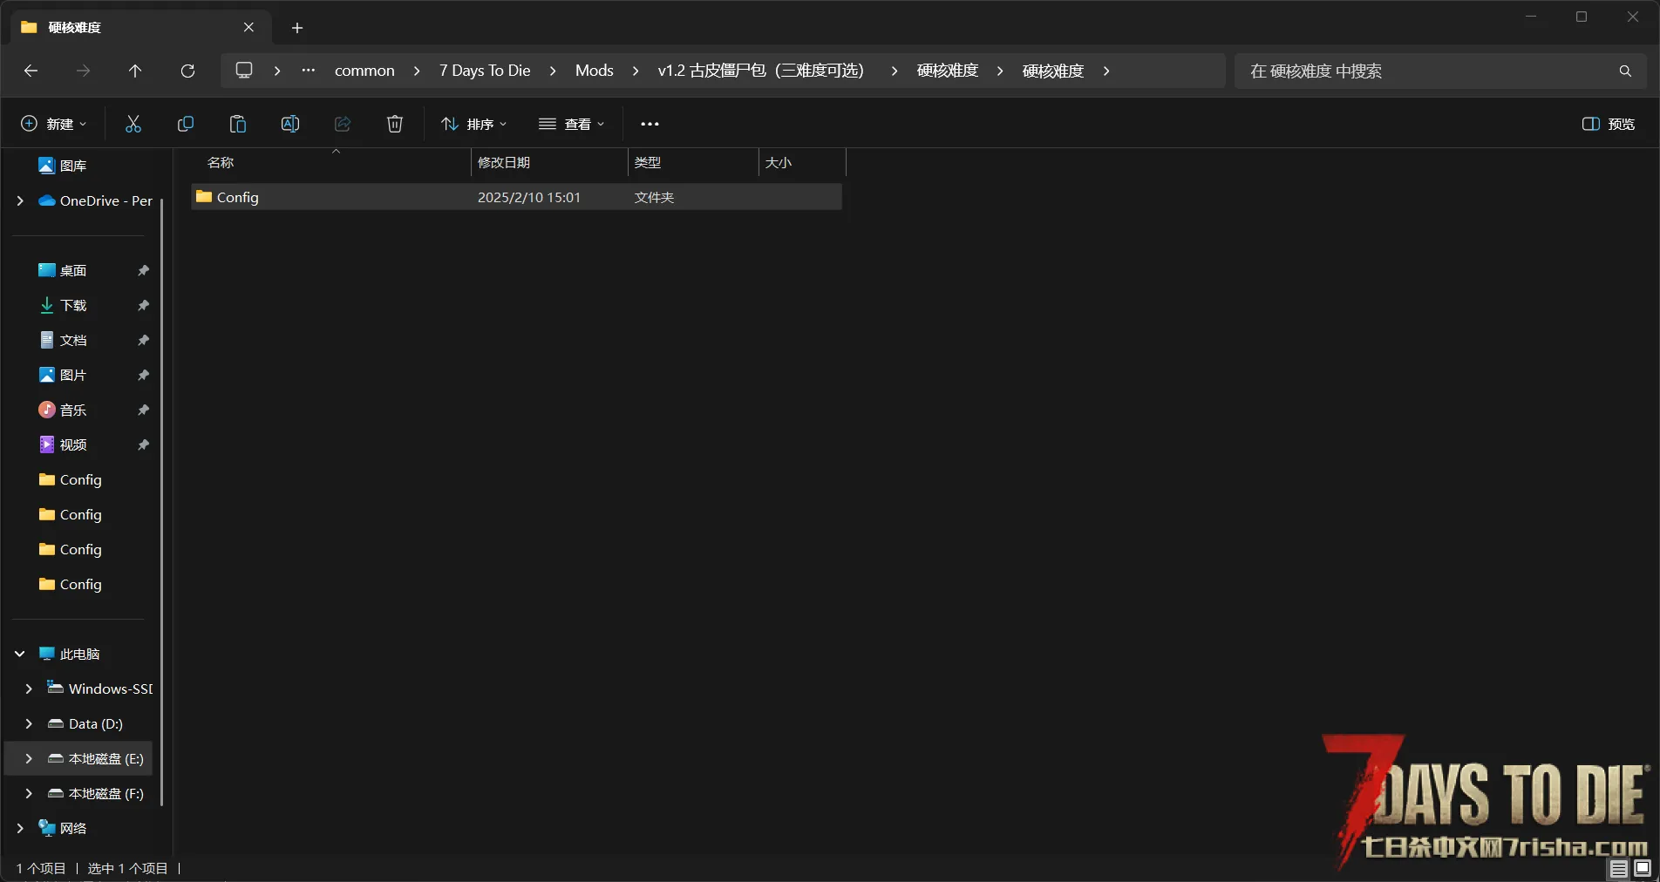Toggle the preview pane (预览)
Image resolution: width=1660 pixels, height=882 pixels.
1609,124
